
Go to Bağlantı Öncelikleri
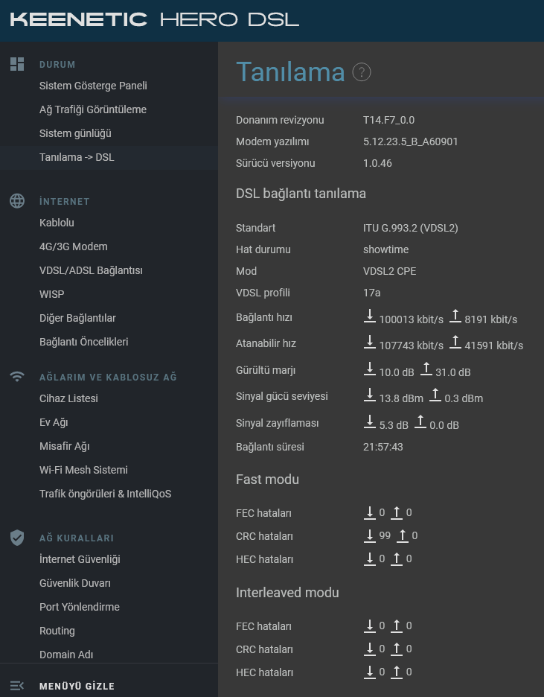[x=84, y=342]
